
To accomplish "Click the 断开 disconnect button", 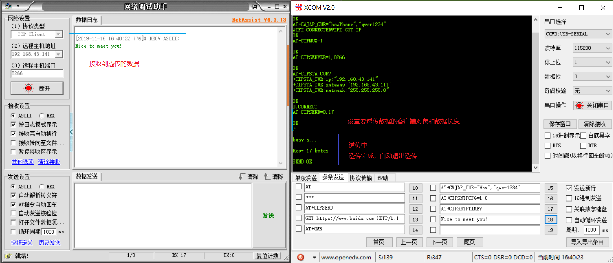I will (37, 88).
